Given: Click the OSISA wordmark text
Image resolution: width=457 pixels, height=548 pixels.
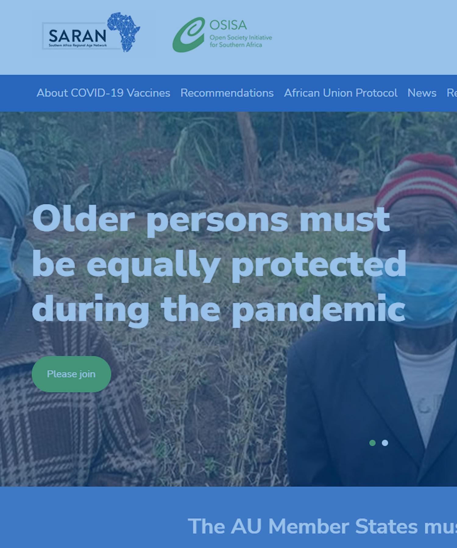Looking at the screenshot, I should 228,25.
